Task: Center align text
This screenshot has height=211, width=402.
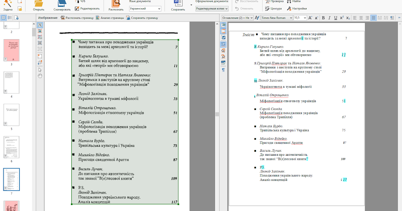Action: click(x=361, y=18)
